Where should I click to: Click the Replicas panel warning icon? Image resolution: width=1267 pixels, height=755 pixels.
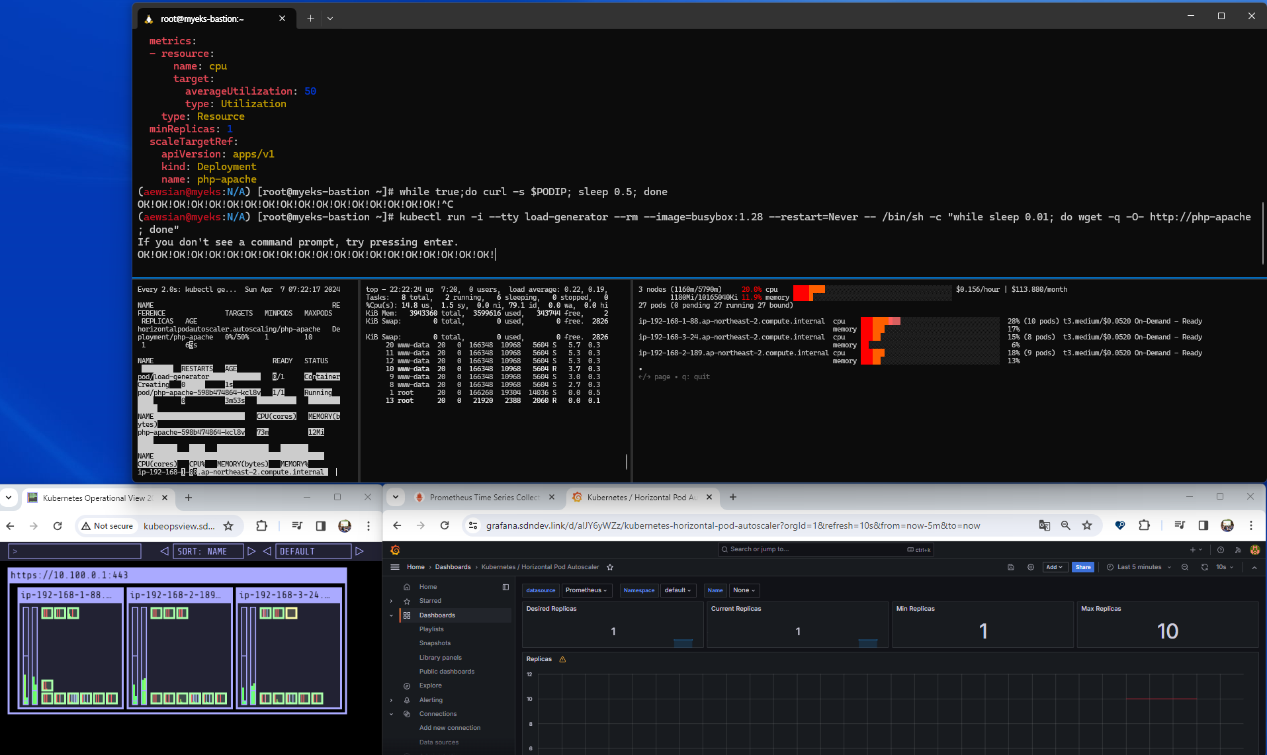tap(562, 659)
